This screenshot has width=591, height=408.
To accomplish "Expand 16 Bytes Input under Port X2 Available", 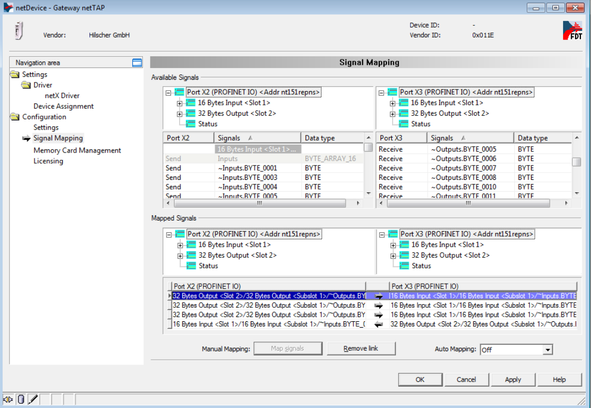I will [180, 103].
